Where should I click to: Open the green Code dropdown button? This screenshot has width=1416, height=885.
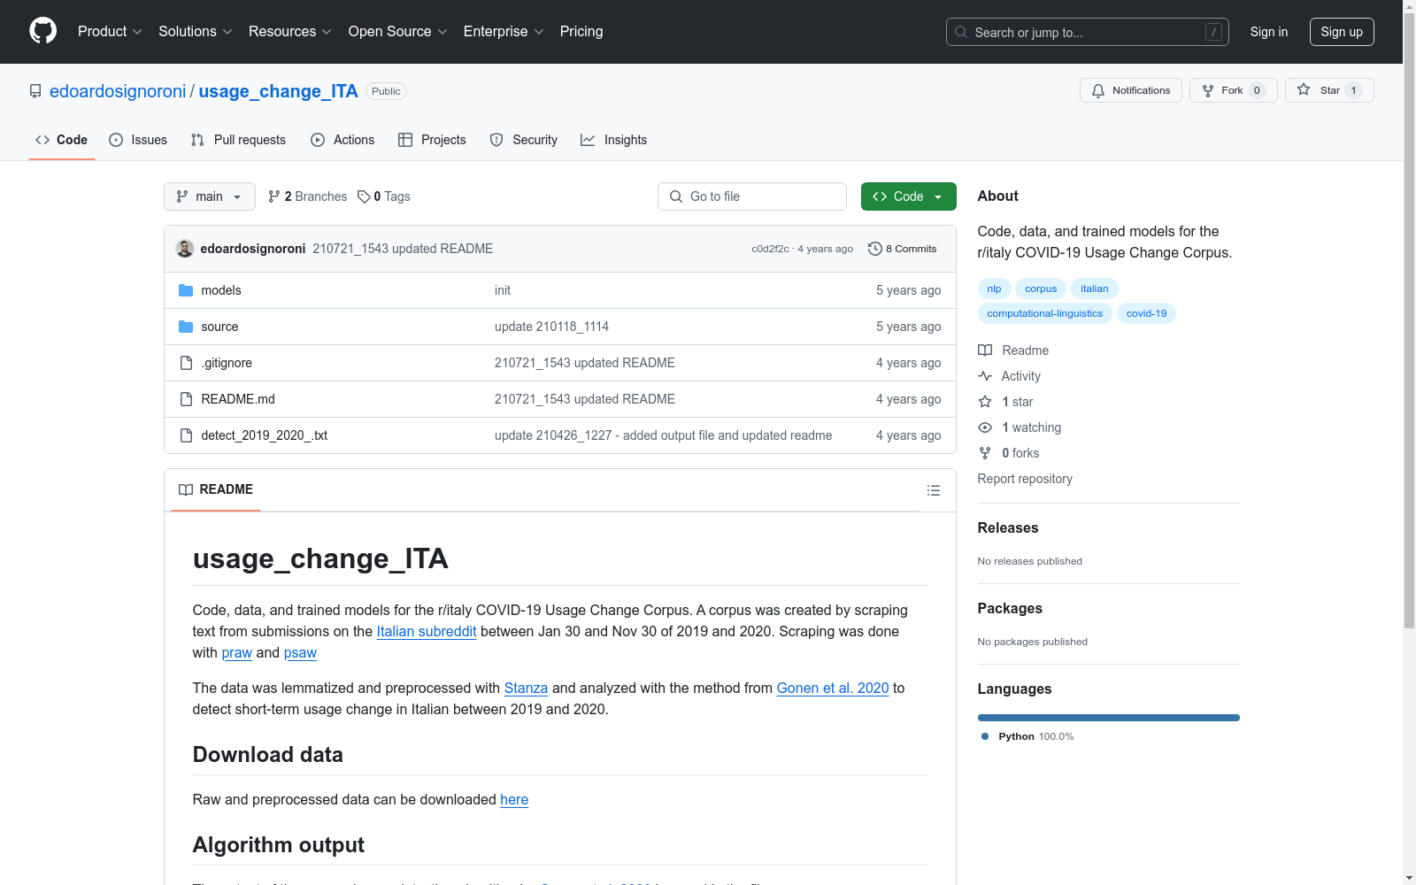click(909, 196)
